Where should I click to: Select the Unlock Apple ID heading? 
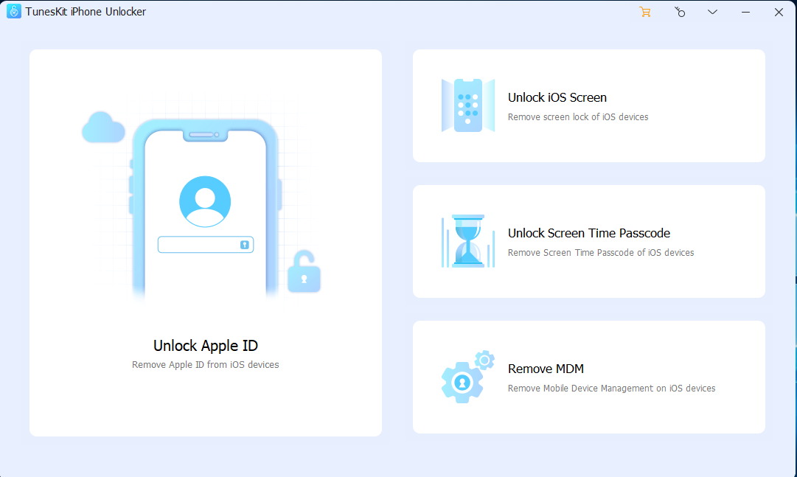point(206,346)
